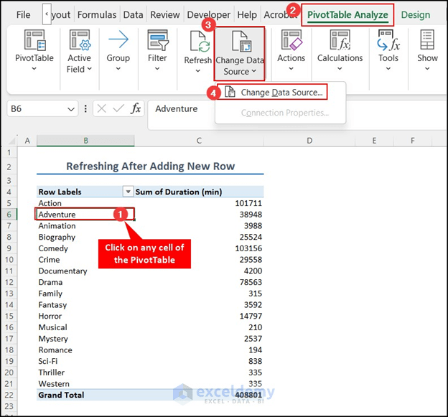Click the select-all corner triangle

coord(11,141)
